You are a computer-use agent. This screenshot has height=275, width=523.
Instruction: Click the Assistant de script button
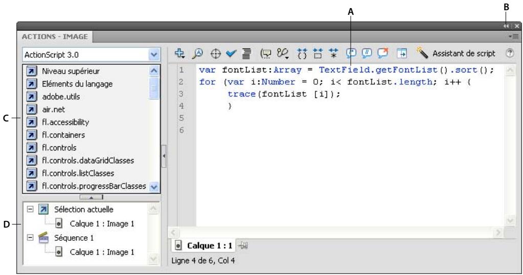tap(464, 54)
